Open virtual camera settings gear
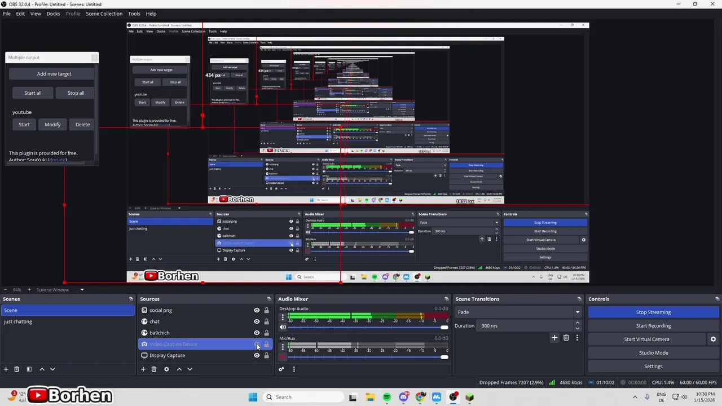 point(713,339)
